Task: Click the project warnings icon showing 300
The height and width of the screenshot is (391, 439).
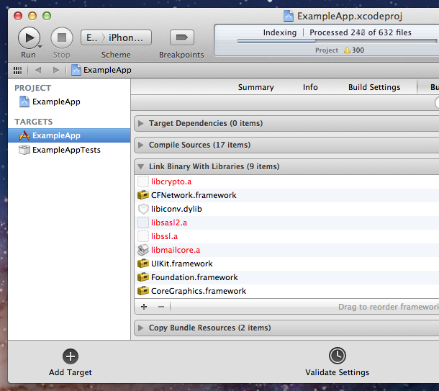Action: (347, 50)
